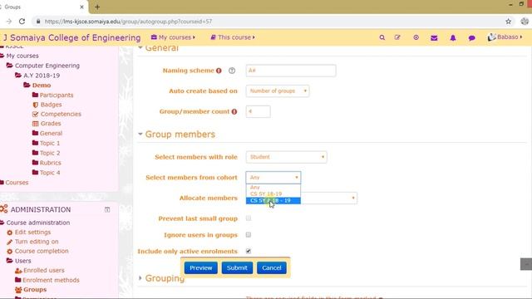Open Rubrics in the navigation tree
The height and width of the screenshot is (299, 532).
point(50,163)
